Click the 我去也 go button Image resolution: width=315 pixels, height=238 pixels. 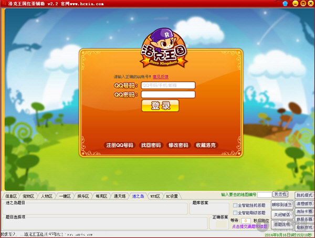click(x=280, y=194)
